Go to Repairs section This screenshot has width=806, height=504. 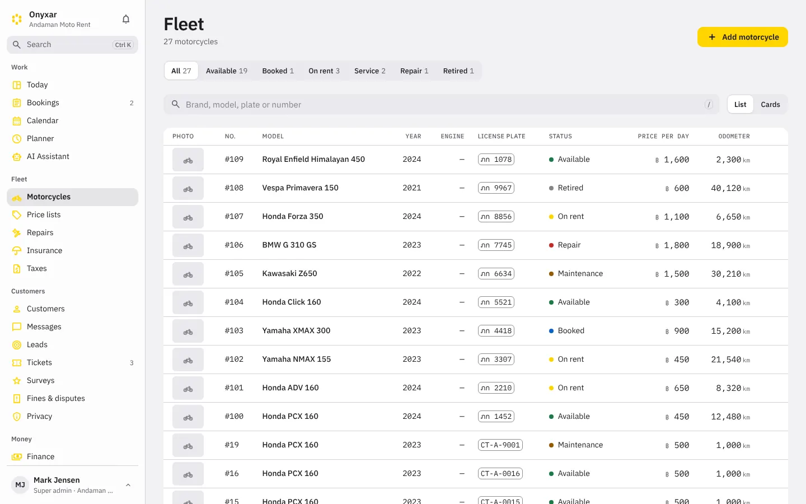[x=72, y=233]
